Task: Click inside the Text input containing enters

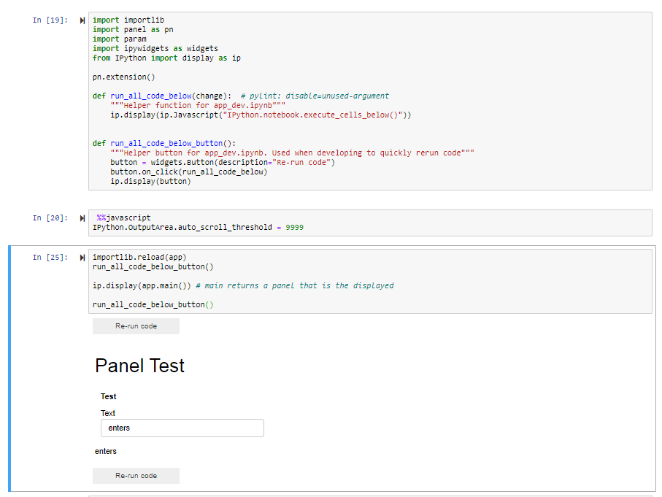Action: pos(181,428)
